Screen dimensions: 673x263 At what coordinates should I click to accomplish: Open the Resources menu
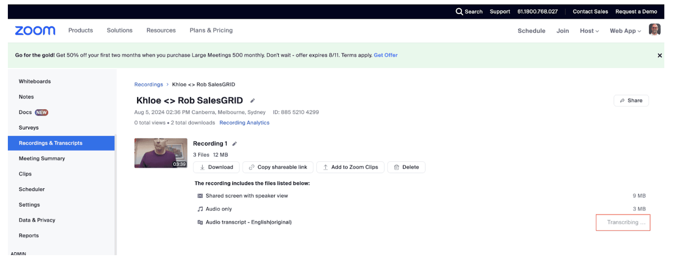pyautogui.click(x=161, y=31)
